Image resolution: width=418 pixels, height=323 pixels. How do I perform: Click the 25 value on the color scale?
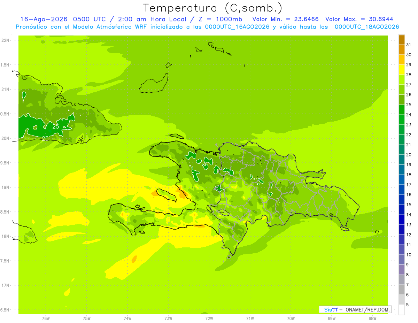coord(409,105)
